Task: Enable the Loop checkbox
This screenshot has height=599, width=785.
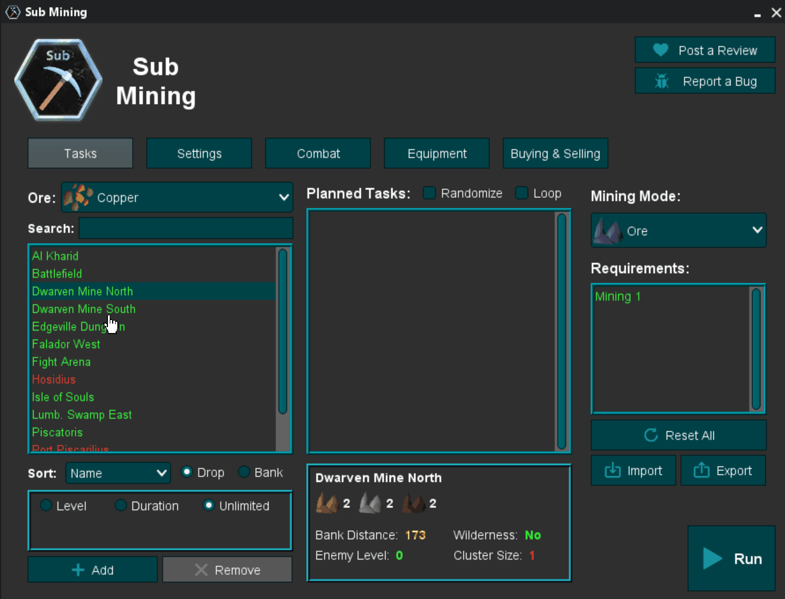Action: tap(521, 193)
